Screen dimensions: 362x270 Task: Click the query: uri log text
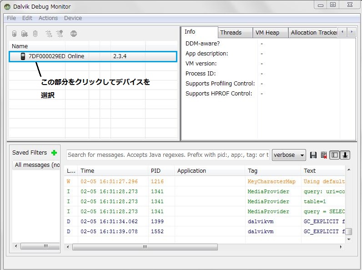[324, 191]
